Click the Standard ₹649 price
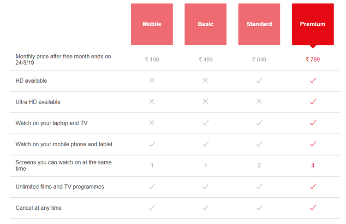 pyautogui.click(x=259, y=59)
